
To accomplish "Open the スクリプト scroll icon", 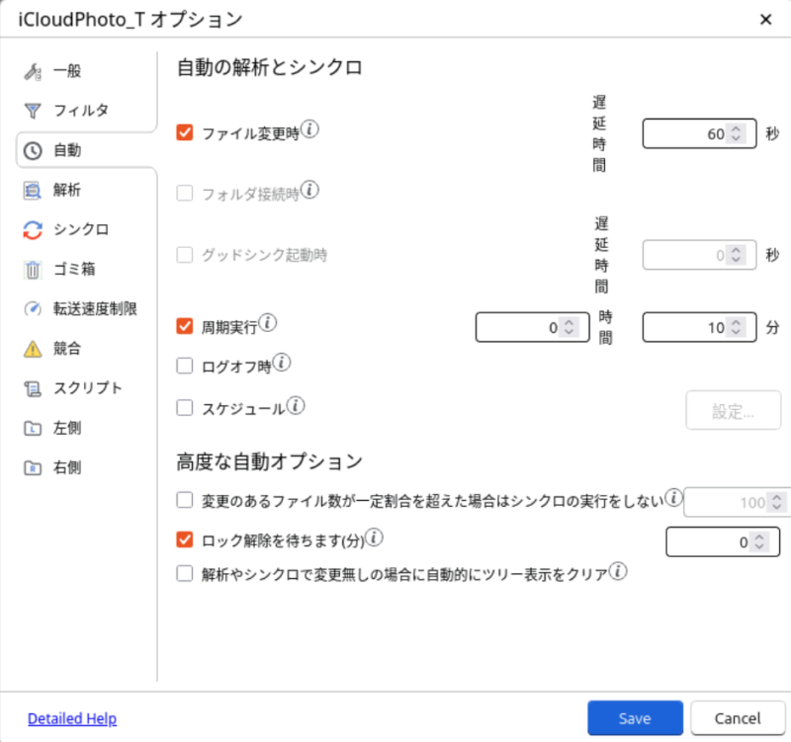I will tap(33, 387).
